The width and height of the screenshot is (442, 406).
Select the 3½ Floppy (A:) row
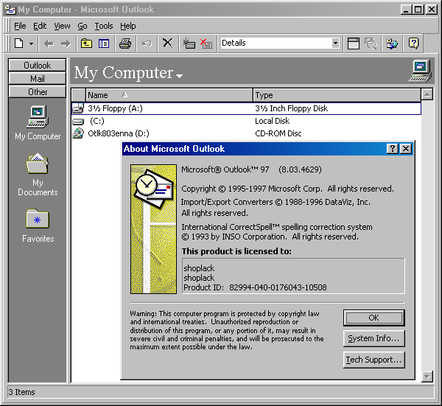[x=246, y=108]
